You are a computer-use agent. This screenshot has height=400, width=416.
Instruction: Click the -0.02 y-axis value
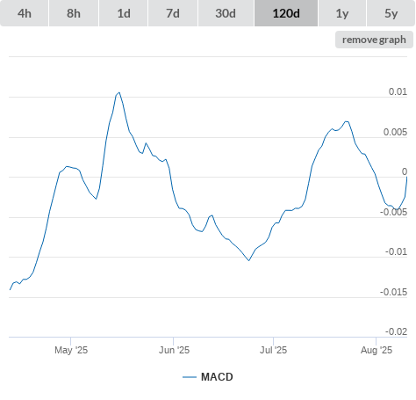(x=396, y=331)
